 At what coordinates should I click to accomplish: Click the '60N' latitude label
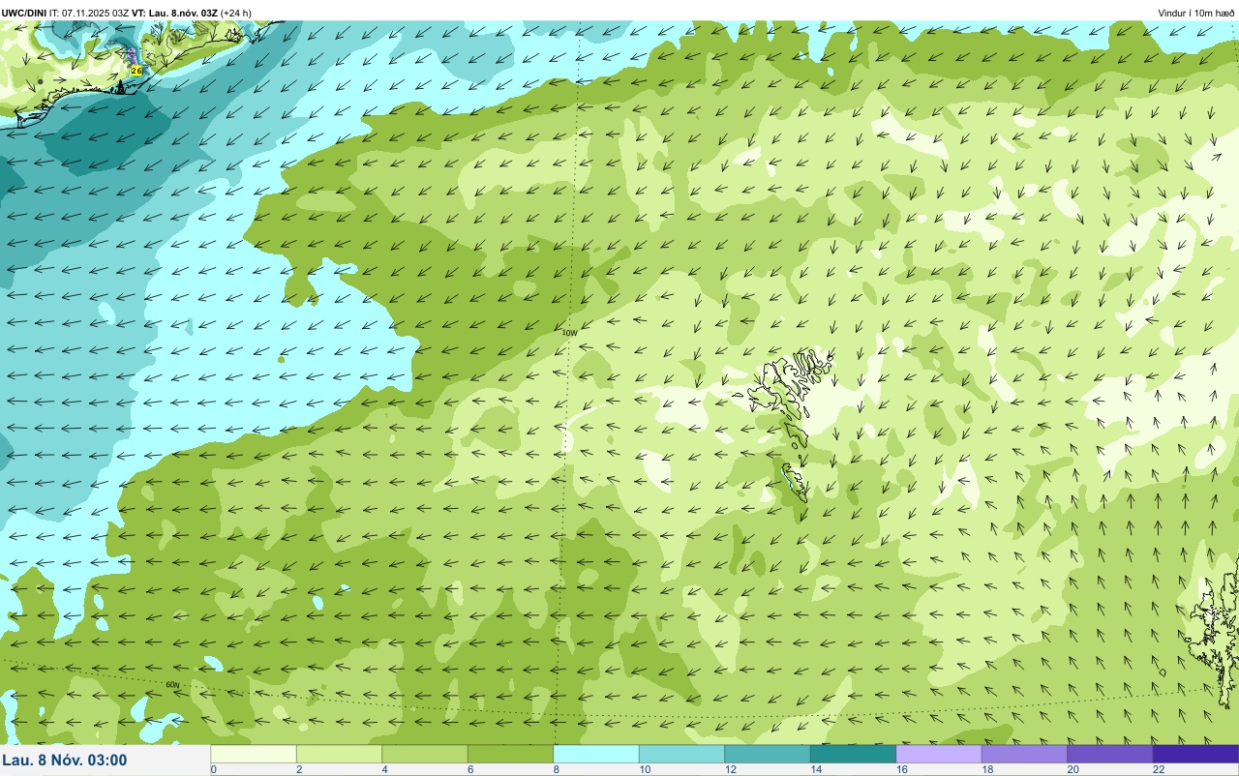tap(172, 685)
